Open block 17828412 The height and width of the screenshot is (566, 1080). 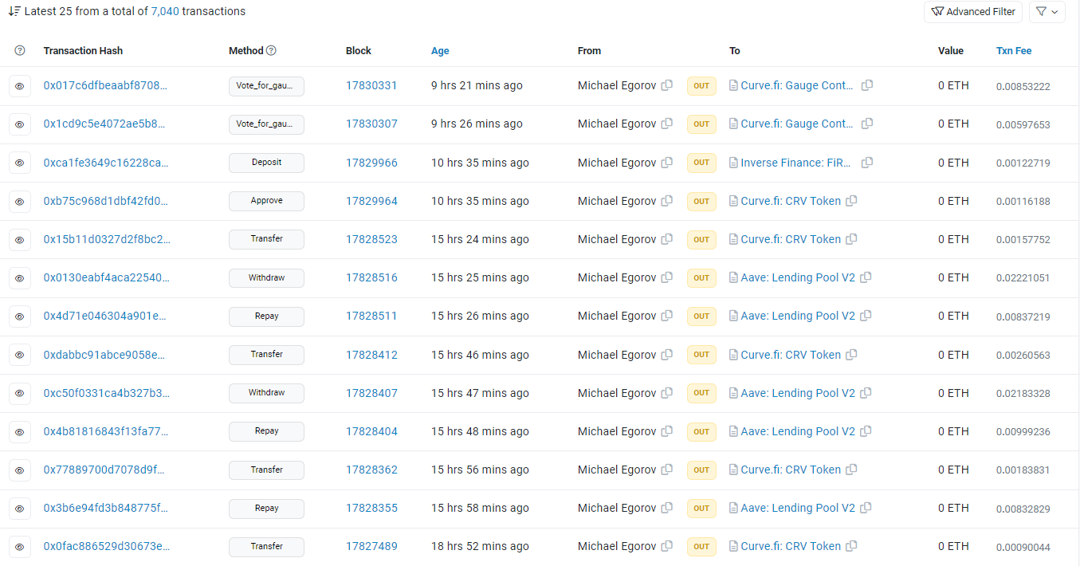click(371, 355)
